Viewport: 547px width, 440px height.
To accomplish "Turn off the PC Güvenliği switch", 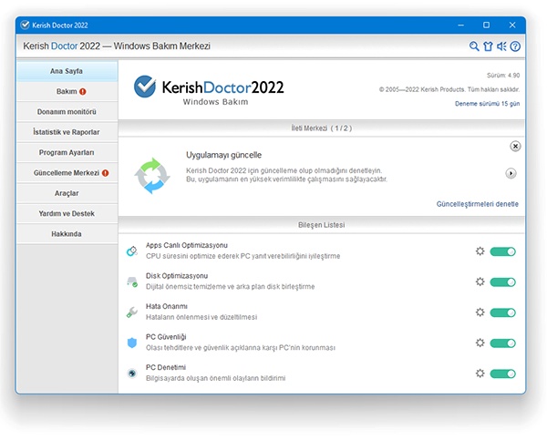I will click(x=502, y=343).
